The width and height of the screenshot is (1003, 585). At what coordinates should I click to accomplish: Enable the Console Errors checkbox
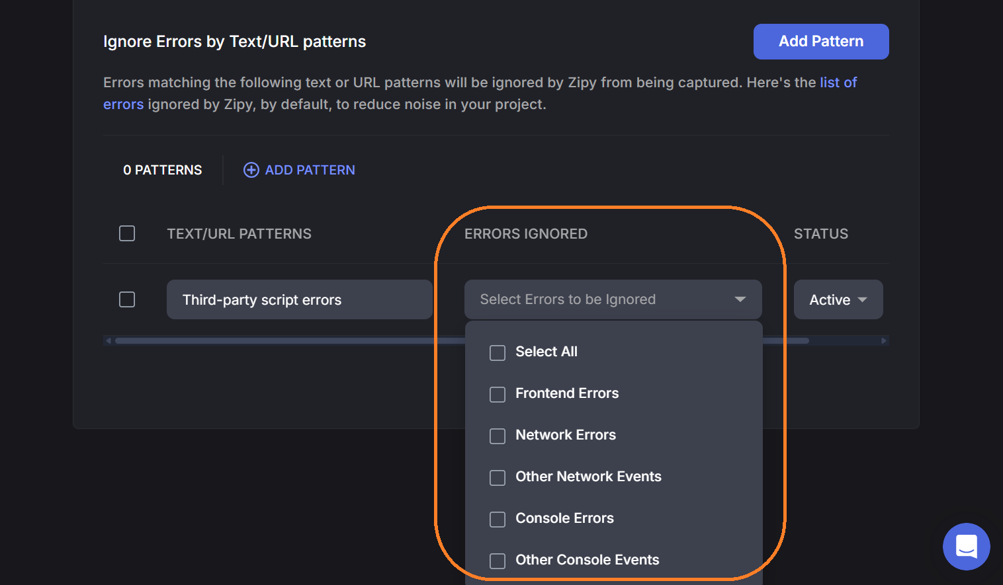[498, 519]
